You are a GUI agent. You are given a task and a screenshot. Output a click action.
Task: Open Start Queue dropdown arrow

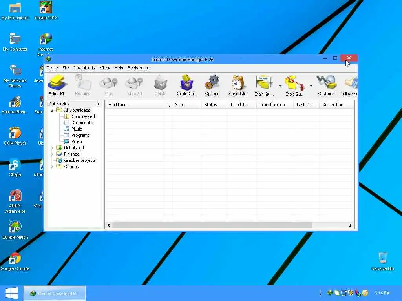[280, 86]
